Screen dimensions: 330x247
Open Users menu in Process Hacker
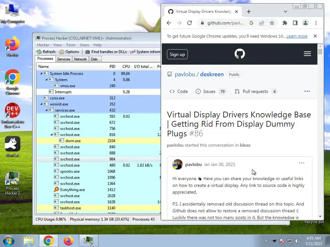point(84,45)
